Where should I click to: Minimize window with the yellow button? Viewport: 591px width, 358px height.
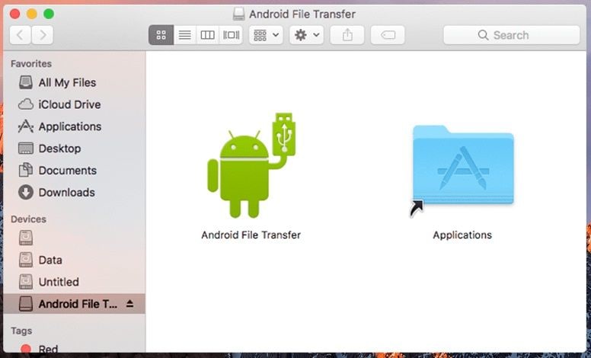tap(32, 14)
